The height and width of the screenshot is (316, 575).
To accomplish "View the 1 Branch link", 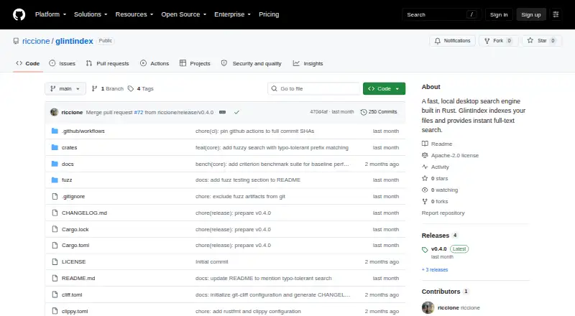I will point(107,89).
